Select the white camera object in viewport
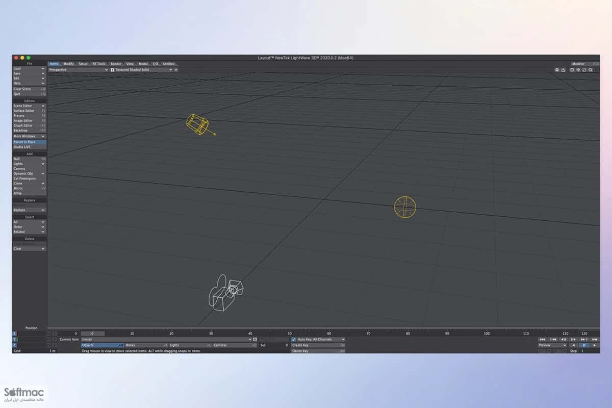612x408 pixels. click(225, 292)
